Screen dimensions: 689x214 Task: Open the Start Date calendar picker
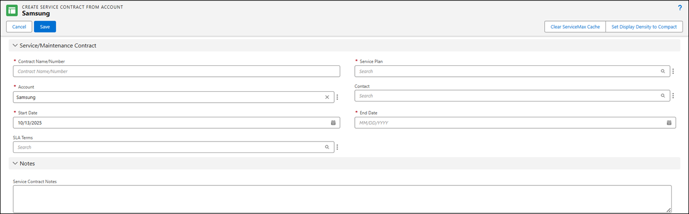click(333, 123)
